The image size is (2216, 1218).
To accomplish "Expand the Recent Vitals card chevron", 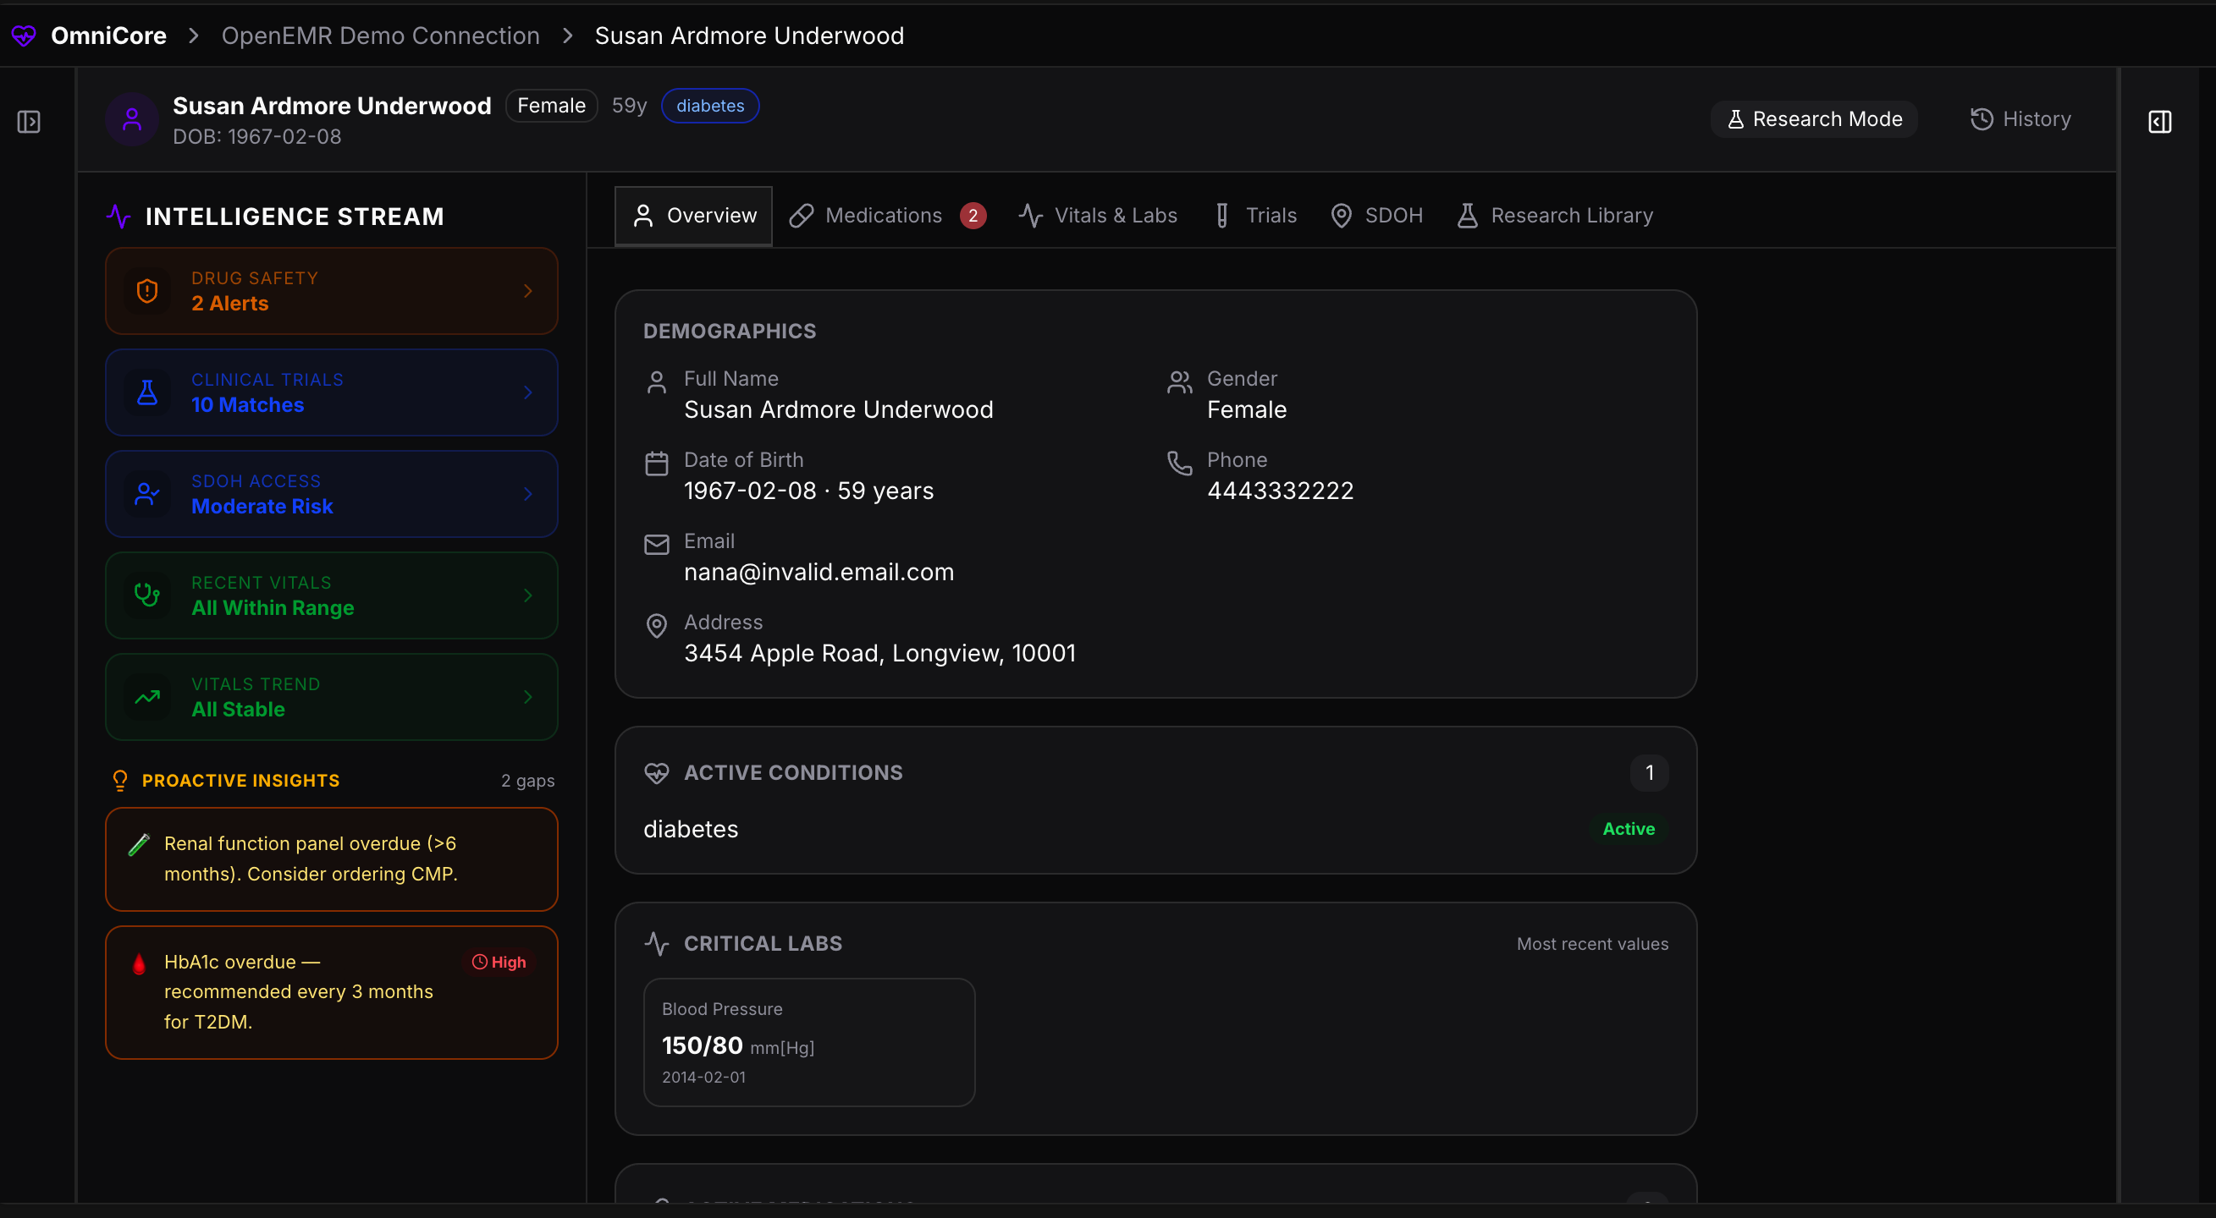I will click(x=528, y=595).
